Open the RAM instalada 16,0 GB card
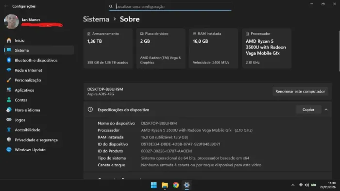 (x=214, y=48)
